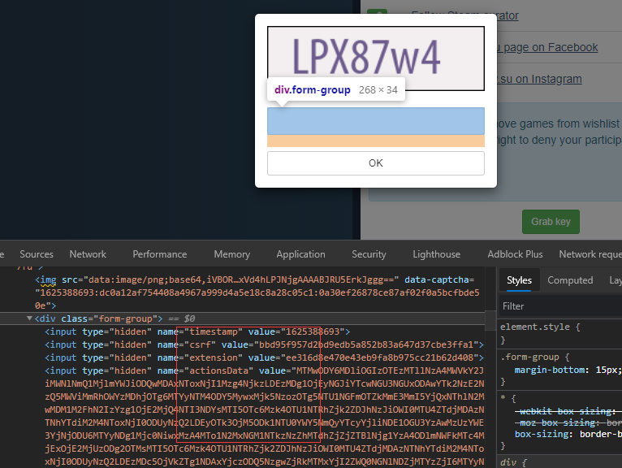Switch to the Sources tab
Image resolution: width=622 pixels, height=468 pixels.
click(37, 254)
